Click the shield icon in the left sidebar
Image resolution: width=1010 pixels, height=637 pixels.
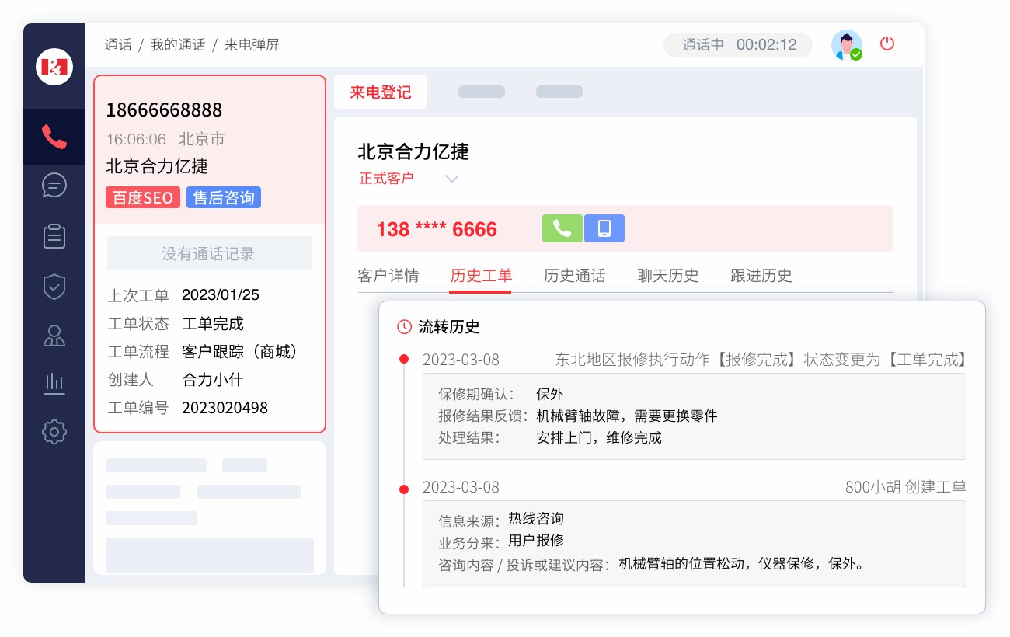[x=54, y=287]
